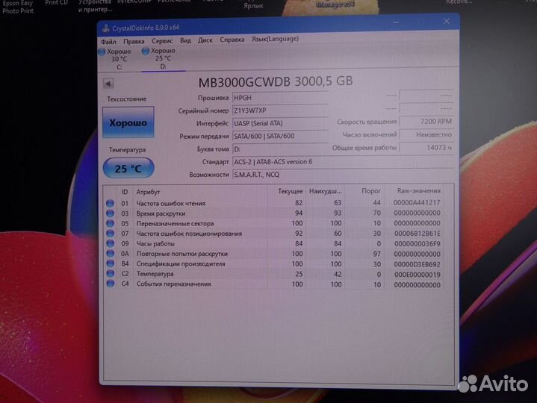
Task: Click raw value 00000A441217
Action: point(417,202)
